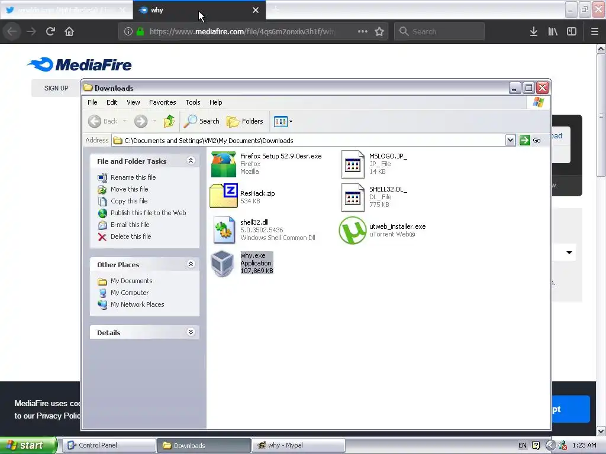Open Search in the Downloads window toolbar
The height and width of the screenshot is (454, 606).
[x=201, y=121]
